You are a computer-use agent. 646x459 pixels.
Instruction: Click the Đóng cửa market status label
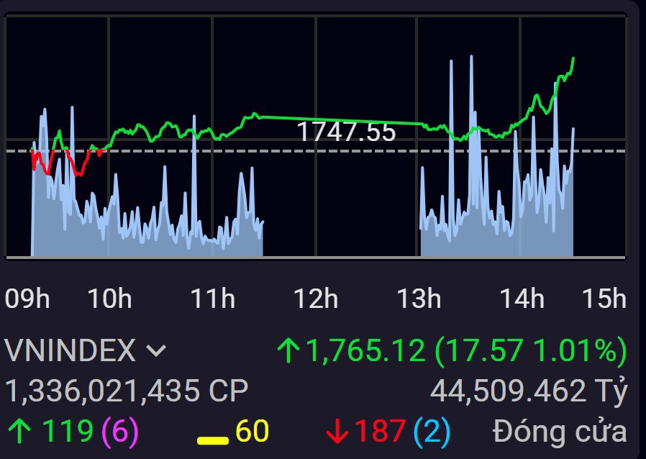560,431
